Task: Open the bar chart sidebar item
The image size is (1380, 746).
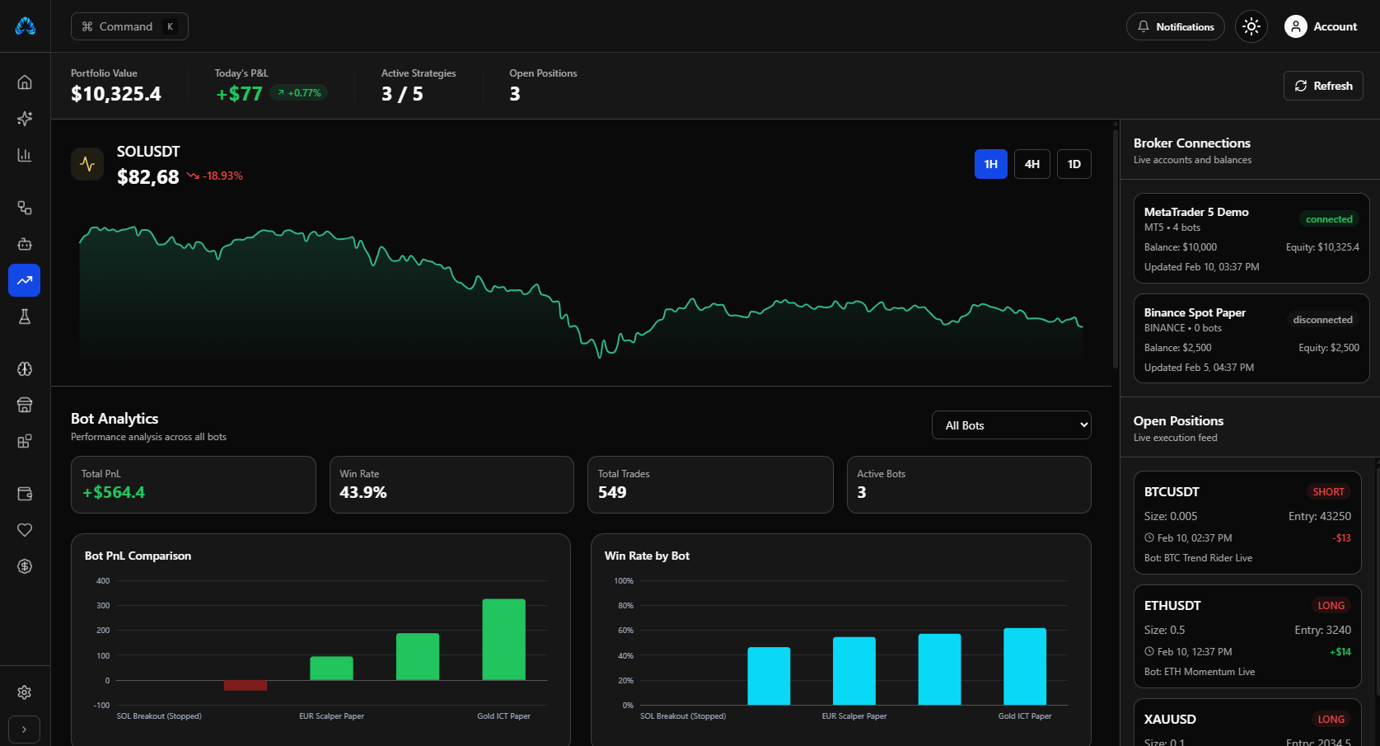Action: 25,155
